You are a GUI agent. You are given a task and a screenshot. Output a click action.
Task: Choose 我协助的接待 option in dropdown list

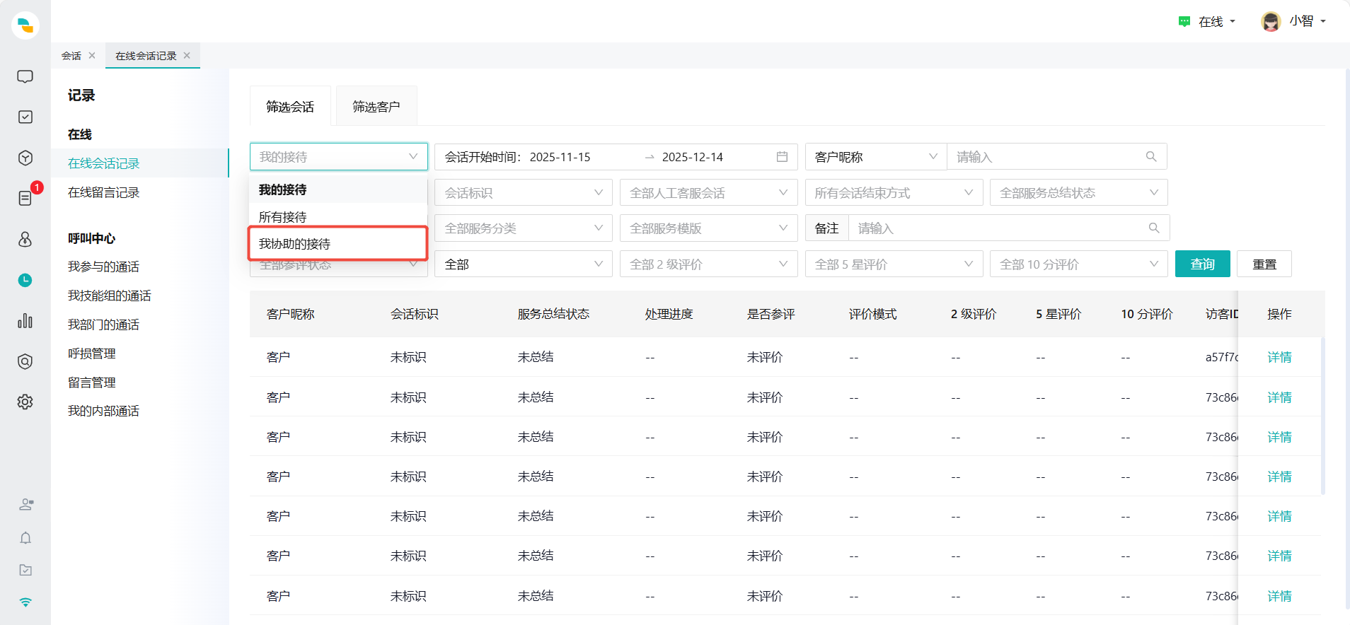click(338, 244)
